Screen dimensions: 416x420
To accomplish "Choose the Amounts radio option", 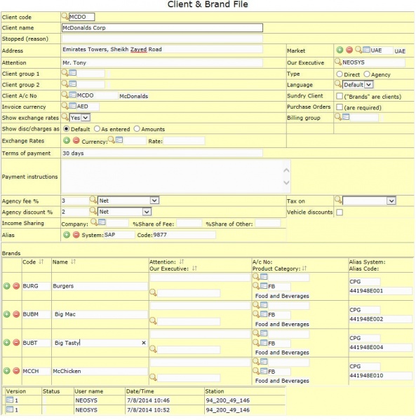I will tap(137, 129).
